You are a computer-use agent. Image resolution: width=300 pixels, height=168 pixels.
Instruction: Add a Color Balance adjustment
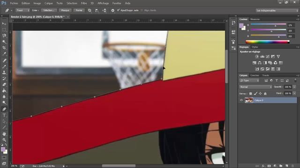pyautogui.click(x=260, y=63)
